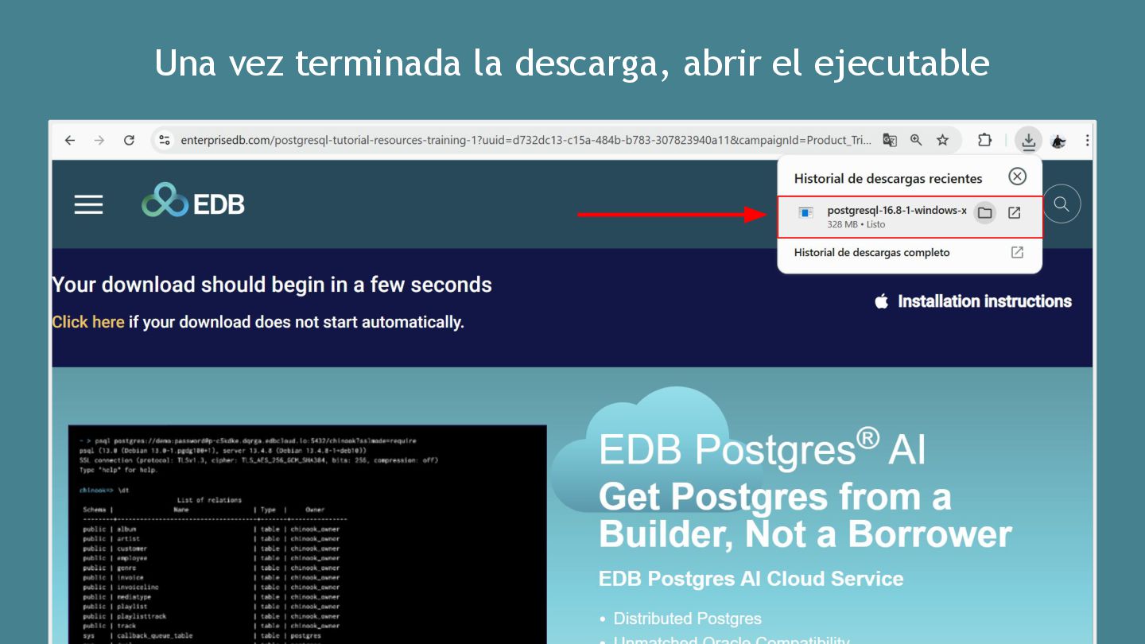Image resolution: width=1145 pixels, height=644 pixels.
Task: Click the enterprisedb.com URL address field
Action: (525, 140)
